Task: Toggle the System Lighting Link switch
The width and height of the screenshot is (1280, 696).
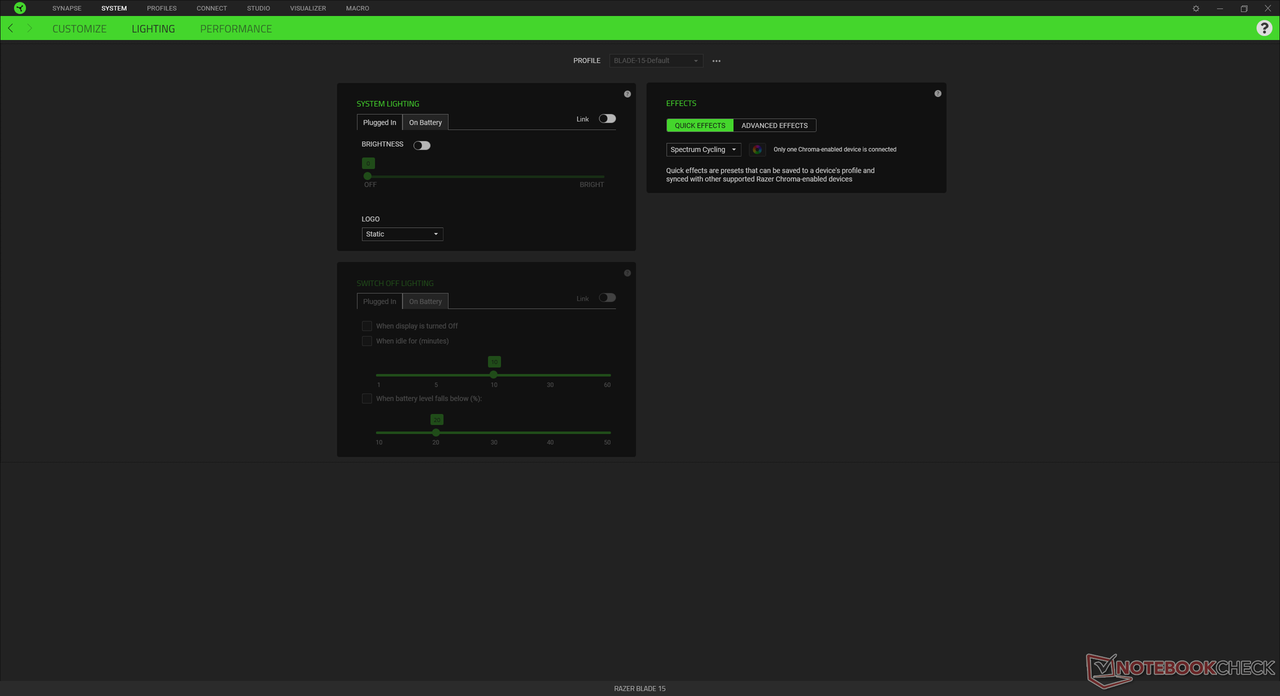Action: pyautogui.click(x=607, y=119)
